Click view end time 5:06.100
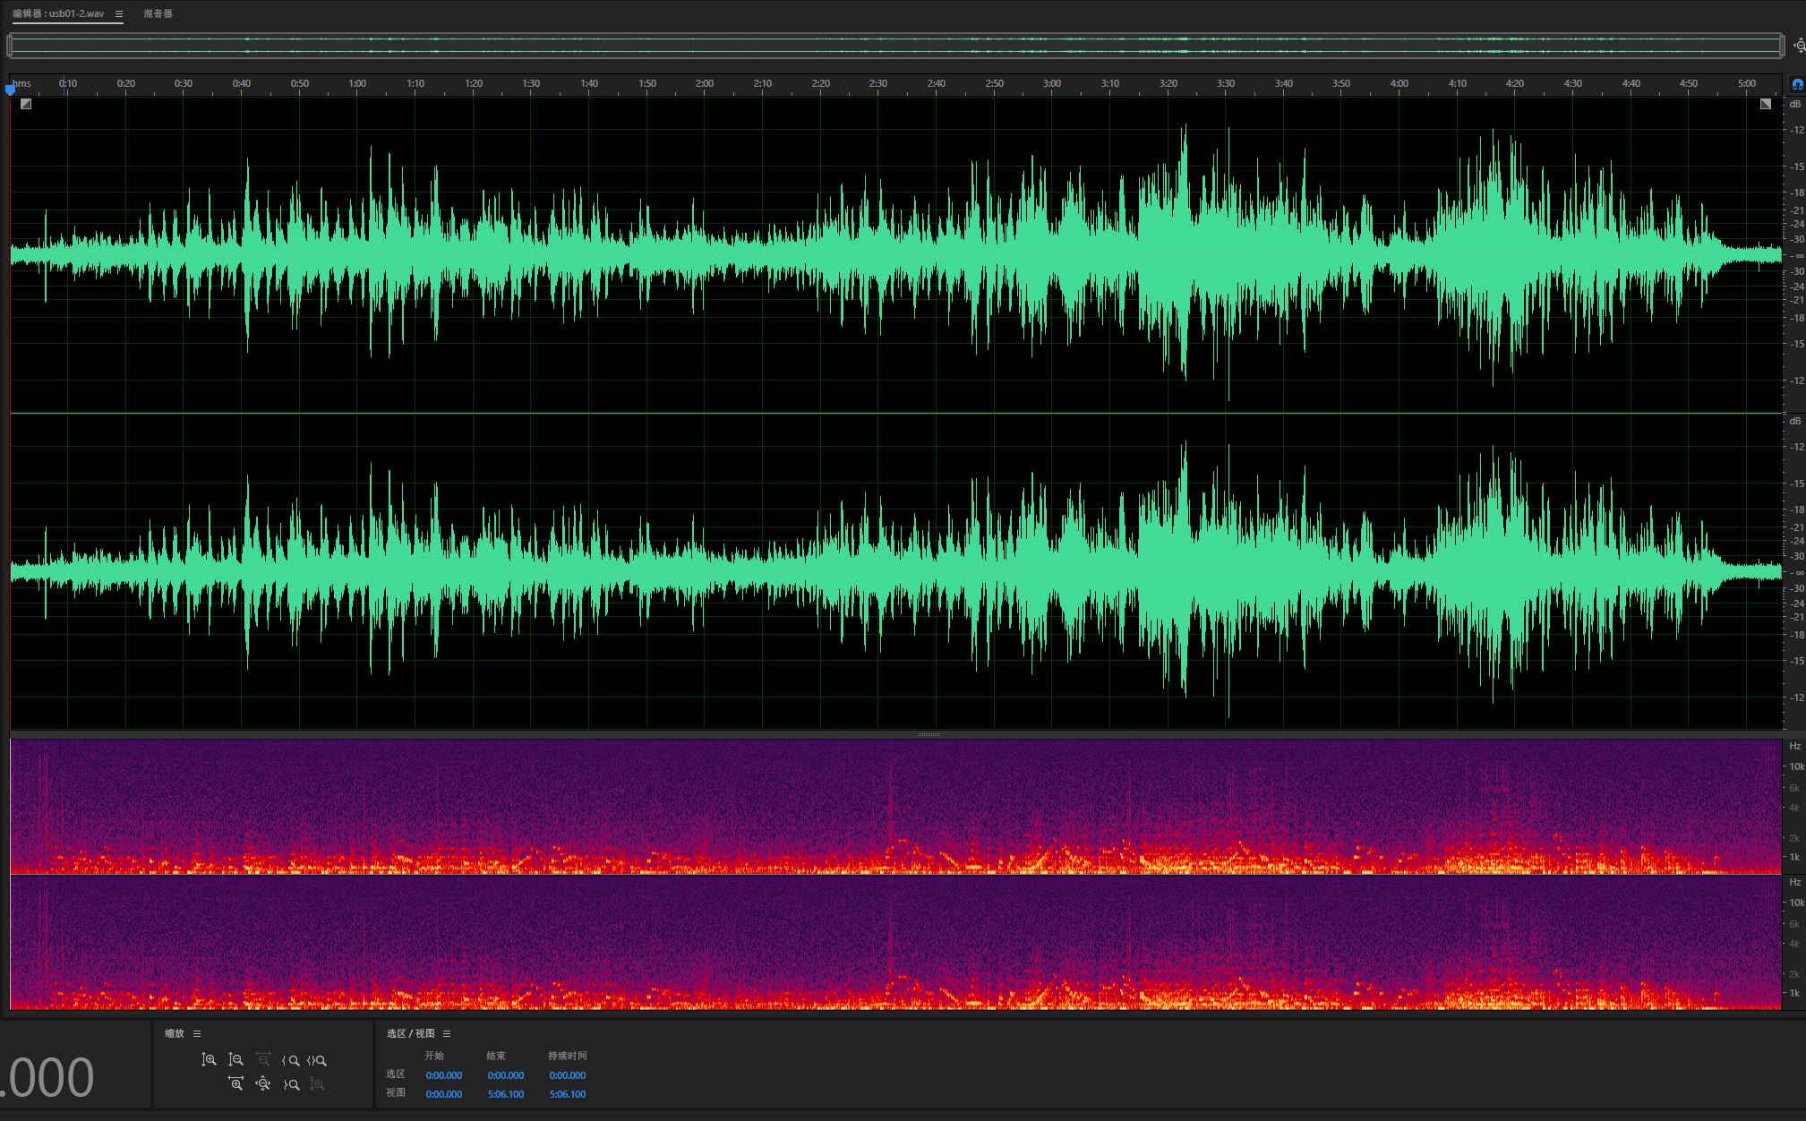Screen dimensions: 1806x1121 click(506, 1094)
